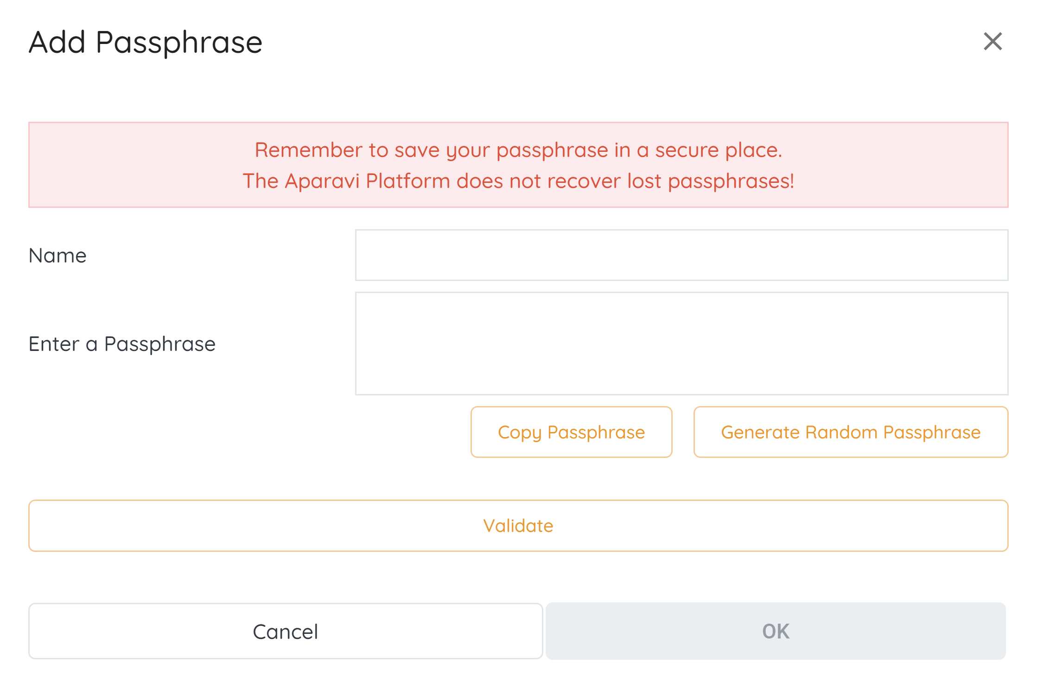Cancel adding the passphrase
1037x682 pixels.
286,631
